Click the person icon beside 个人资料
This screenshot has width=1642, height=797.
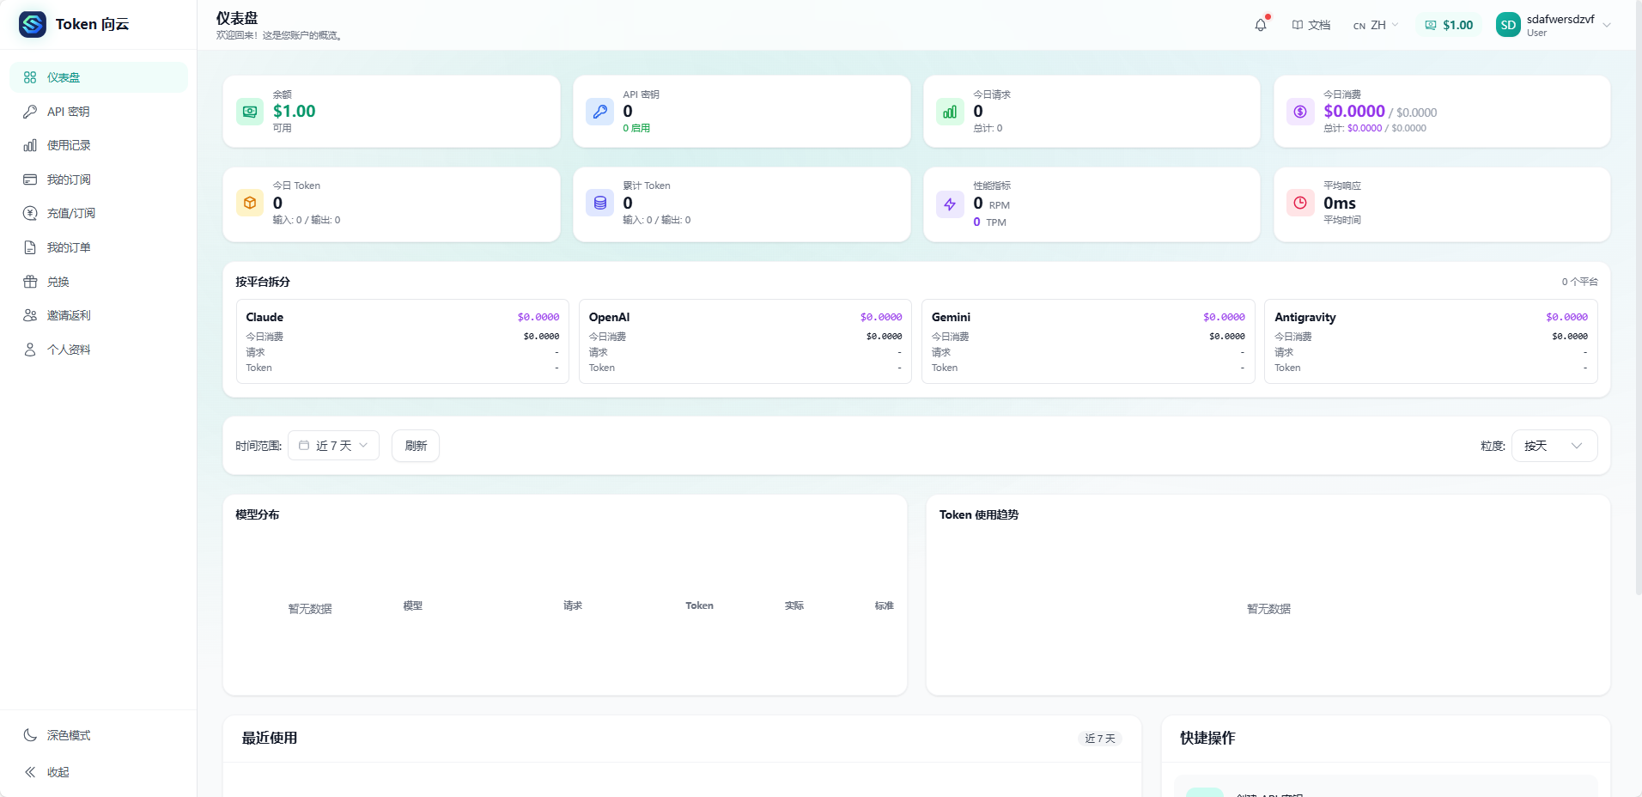30,350
